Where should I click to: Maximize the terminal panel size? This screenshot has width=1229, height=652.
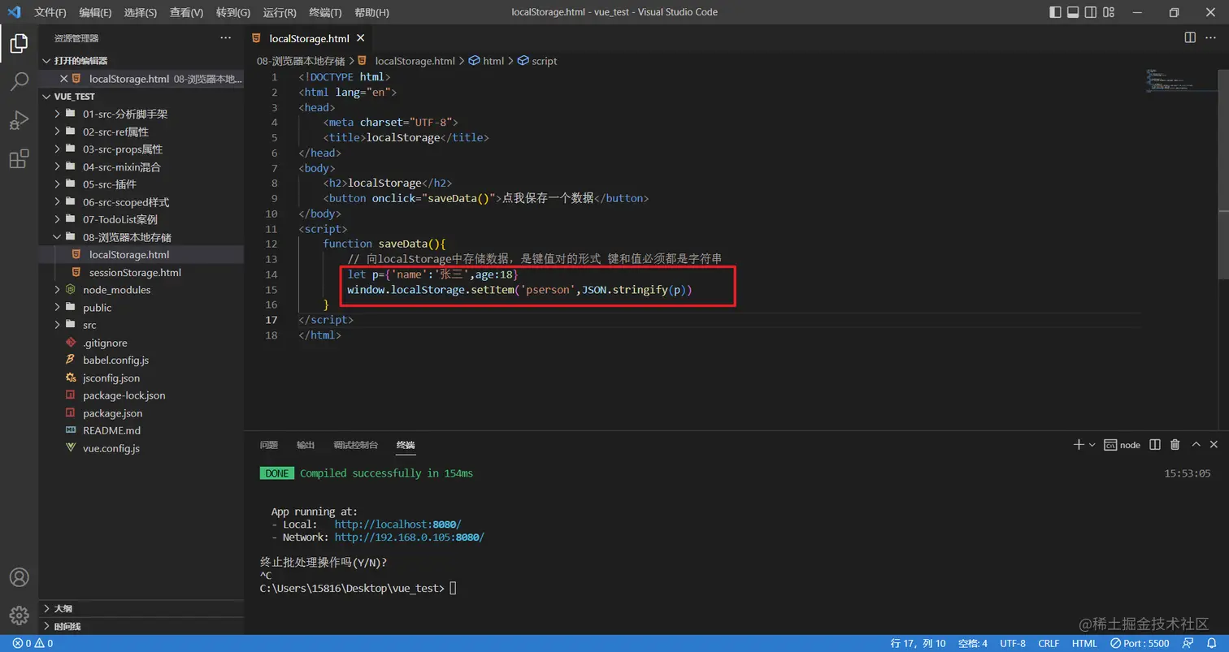click(1196, 444)
